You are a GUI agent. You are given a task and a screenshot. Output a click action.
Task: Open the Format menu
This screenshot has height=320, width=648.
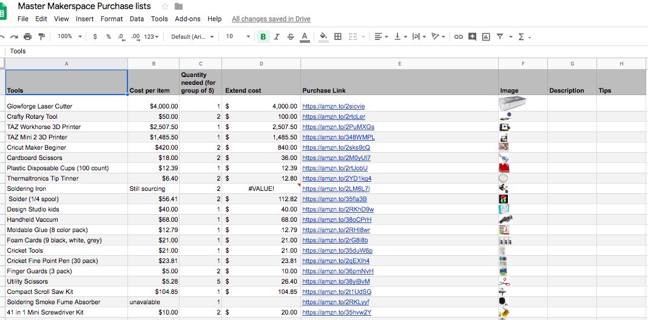click(x=112, y=19)
